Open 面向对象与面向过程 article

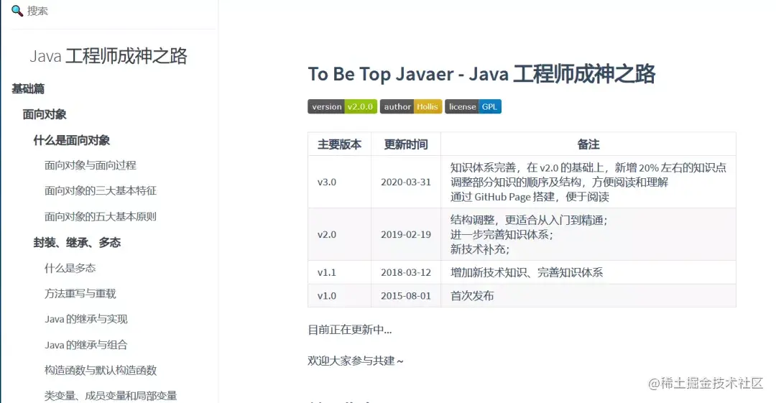tap(91, 165)
